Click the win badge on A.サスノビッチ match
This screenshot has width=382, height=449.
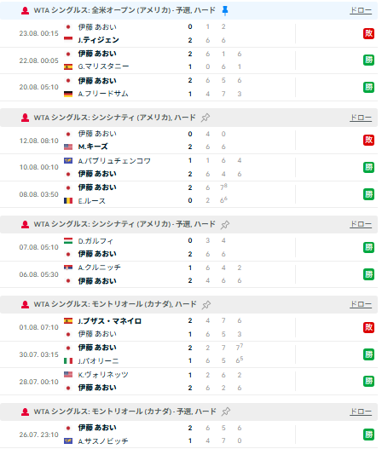pos(368,435)
